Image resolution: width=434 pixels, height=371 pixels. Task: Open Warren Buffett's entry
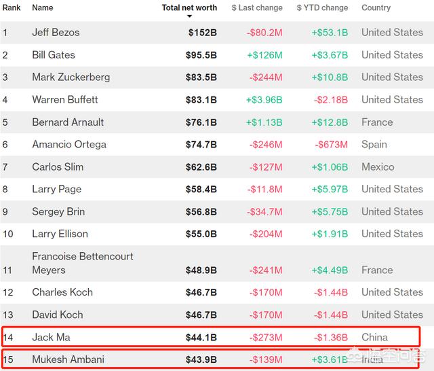pyautogui.click(x=65, y=99)
